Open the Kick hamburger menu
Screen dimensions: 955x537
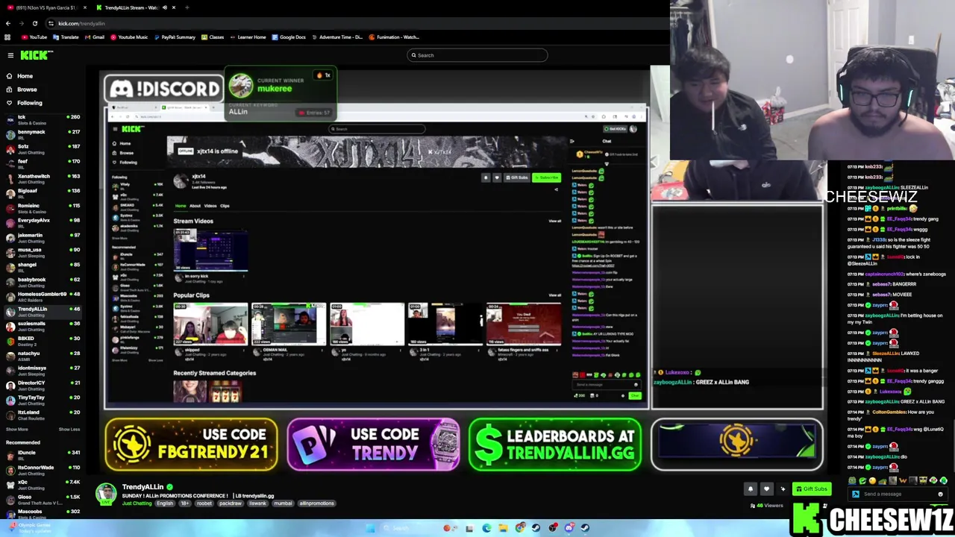pos(10,55)
